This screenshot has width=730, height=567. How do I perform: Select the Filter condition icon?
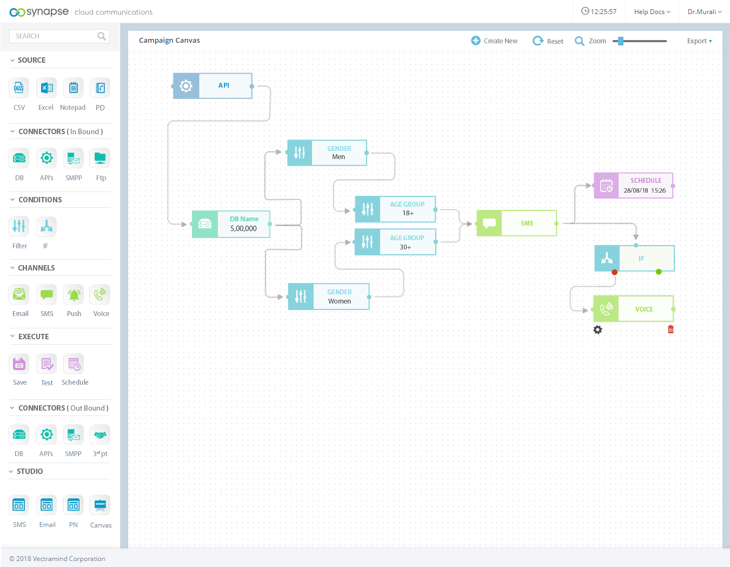[19, 226]
